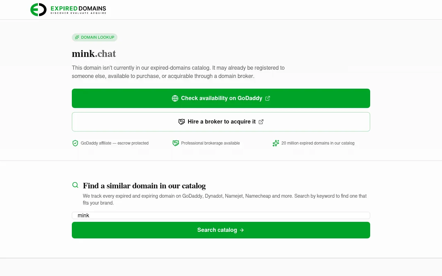
Task: Click the sparkle icon in Domain Lookup badge
Action: [x=77, y=37]
